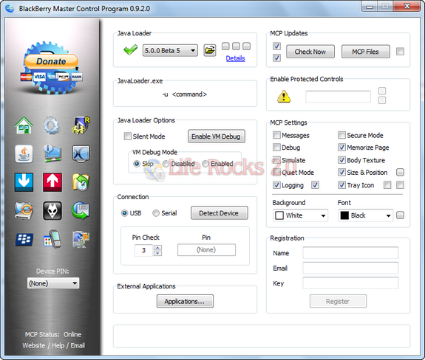Open the screenshots pictures icon
The height and width of the screenshot is (360, 425).
tap(81, 239)
